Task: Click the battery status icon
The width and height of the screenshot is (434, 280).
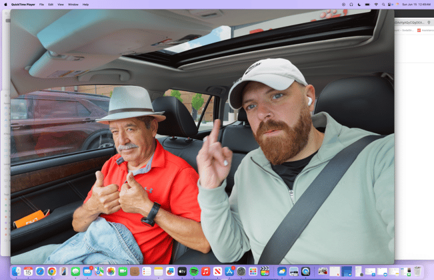Action: click(x=367, y=5)
